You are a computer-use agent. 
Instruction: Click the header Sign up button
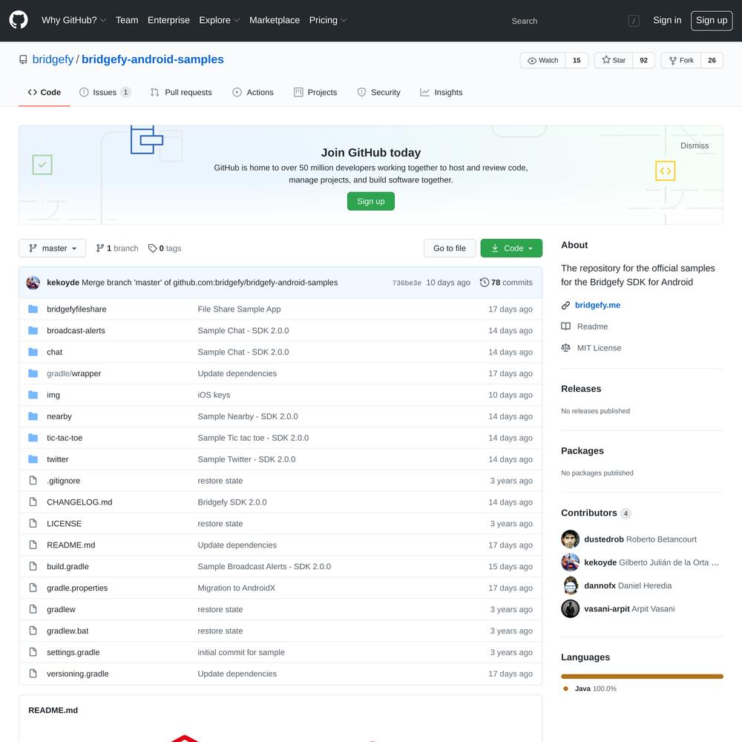(x=712, y=20)
